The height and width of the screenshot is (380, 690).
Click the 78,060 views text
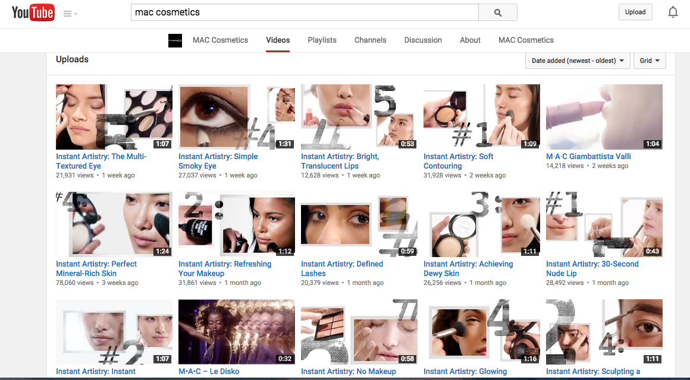click(75, 283)
